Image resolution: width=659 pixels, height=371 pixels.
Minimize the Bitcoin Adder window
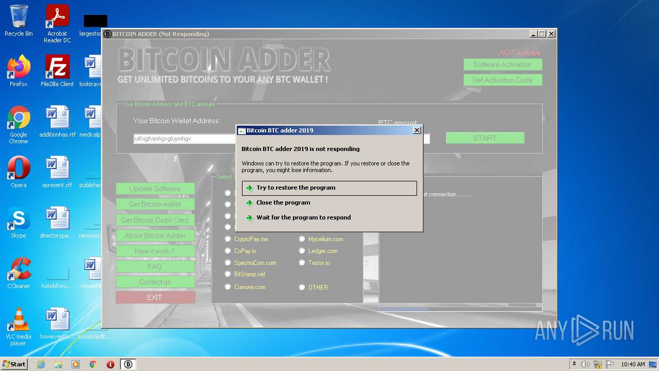point(533,34)
